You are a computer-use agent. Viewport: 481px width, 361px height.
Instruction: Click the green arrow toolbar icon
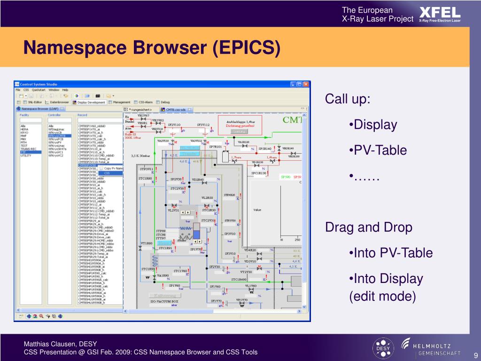click(77, 96)
